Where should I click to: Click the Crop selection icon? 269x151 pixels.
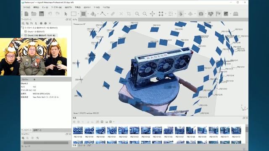pos(129,14)
